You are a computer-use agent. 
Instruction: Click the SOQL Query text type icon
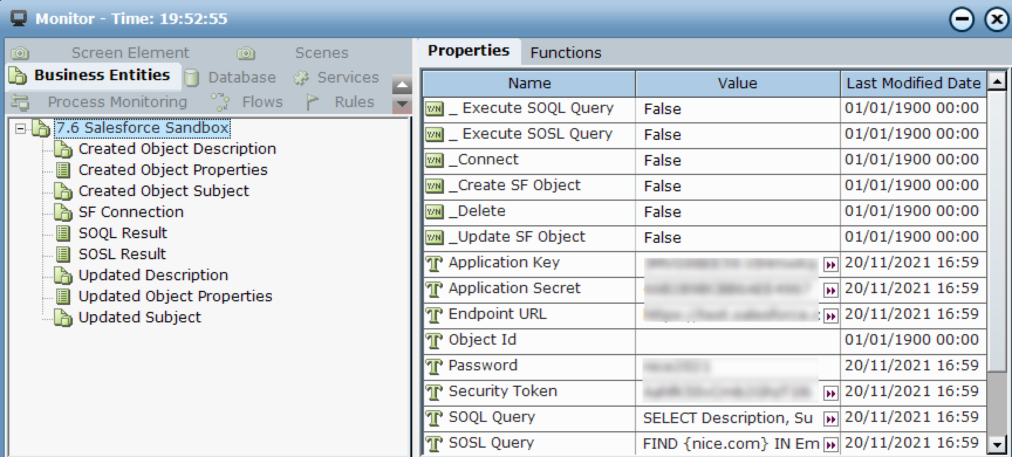(434, 418)
